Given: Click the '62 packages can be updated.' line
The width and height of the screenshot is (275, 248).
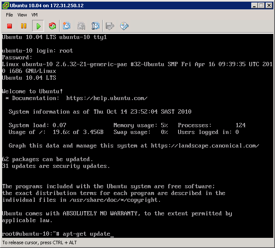Looking at the screenshot, I should pos(47,159).
